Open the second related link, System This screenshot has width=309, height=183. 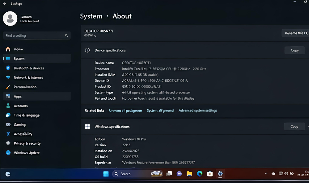pos(160,110)
